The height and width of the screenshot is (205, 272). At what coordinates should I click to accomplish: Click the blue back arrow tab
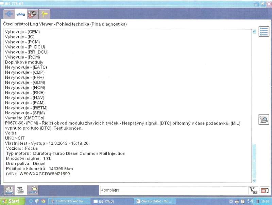tap(8, 14)
